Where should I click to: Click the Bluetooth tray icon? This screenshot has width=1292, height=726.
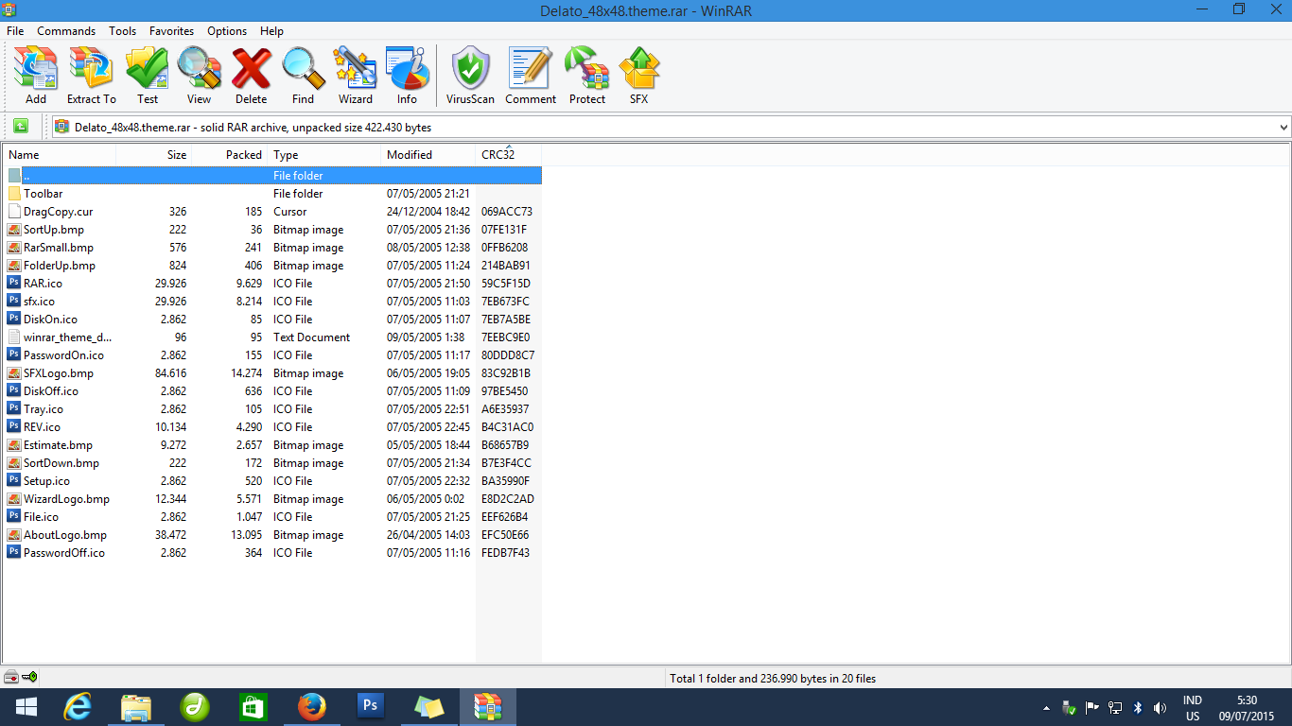pyautogui.click(x=1139, y=707)
